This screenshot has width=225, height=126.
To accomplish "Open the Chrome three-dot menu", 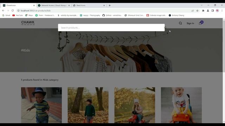I will click(x=222, y=10).
